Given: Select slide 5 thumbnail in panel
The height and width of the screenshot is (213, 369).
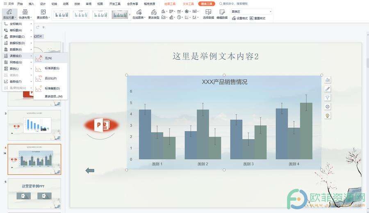Looking at the screenshot, I should (34, 193).
